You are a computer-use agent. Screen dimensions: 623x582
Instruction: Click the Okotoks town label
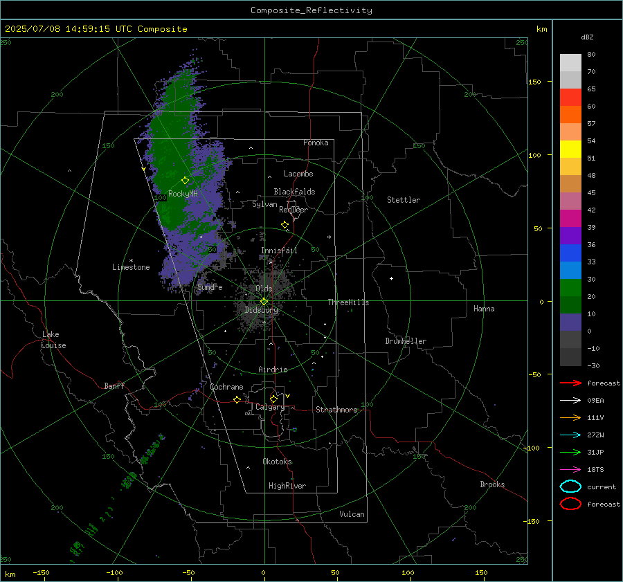click(x=277, y=461)
